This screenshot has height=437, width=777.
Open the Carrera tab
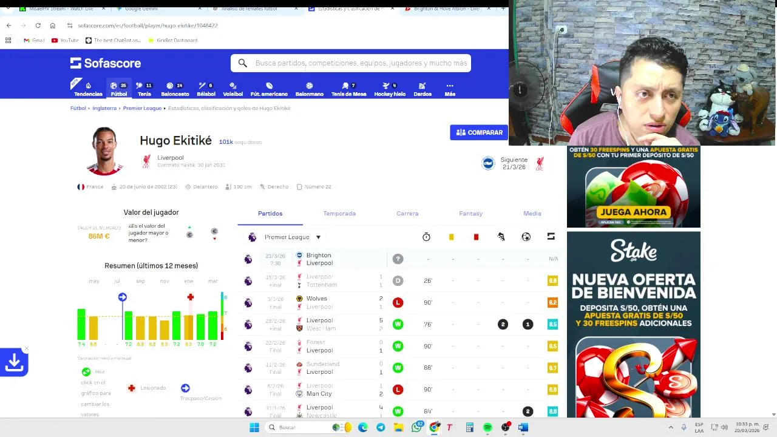pos(407,214)
